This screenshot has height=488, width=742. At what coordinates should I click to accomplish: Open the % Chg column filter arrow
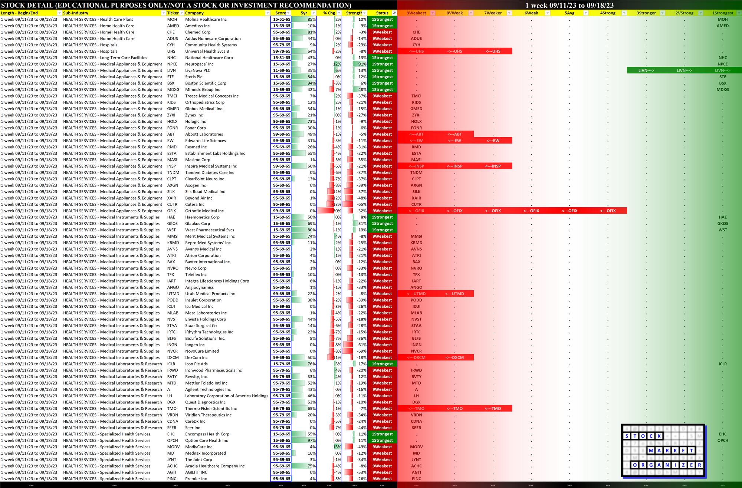pos(339,13)
